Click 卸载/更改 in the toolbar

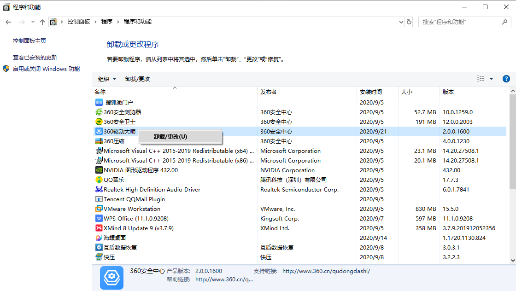138,79
